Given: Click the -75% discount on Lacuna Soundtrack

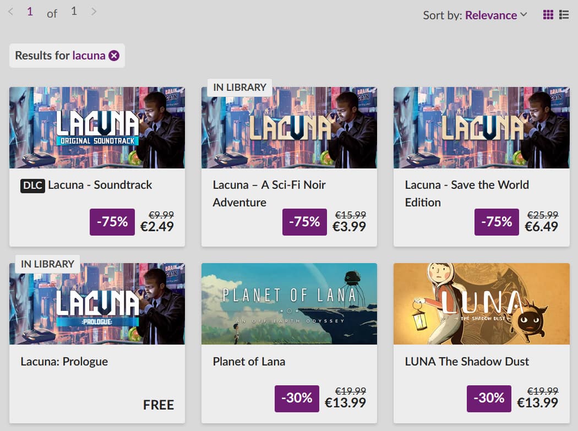Looking at the screenshot, I should tap(112, 222).
